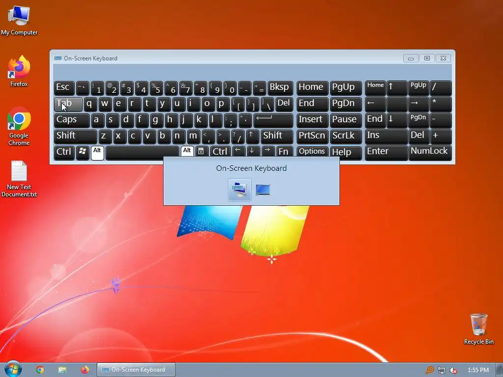The width and height of the screenshot is (503, 377).
Task: Open Chrome from the taskbar
Action: click(x=40, y=370)
